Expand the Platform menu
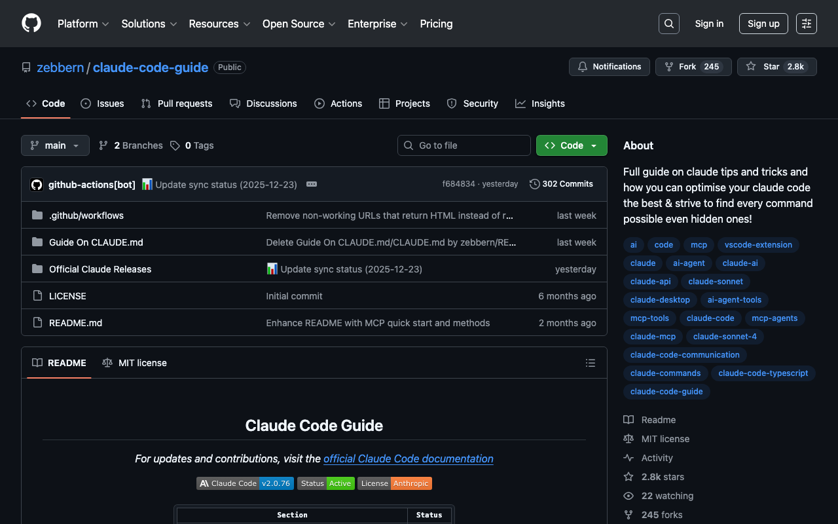838x524 pixels. (x=82, y=24)
